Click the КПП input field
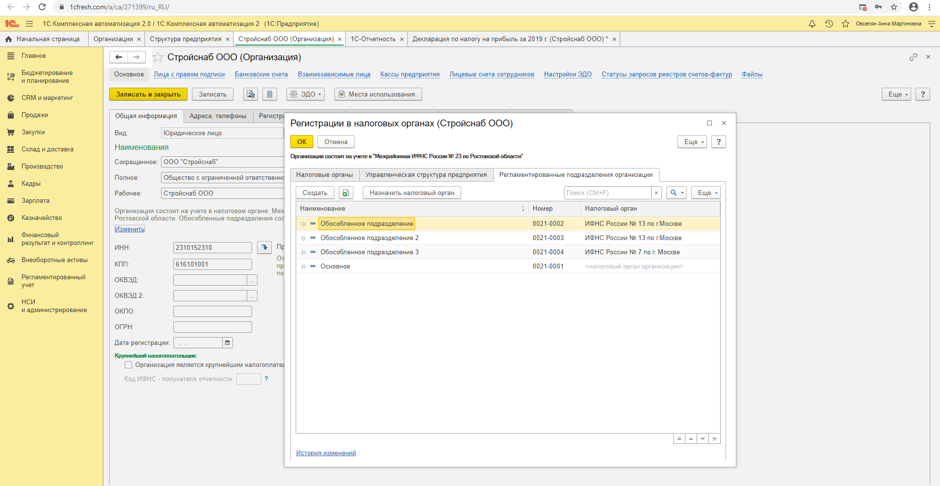This screenshot has height=486, width=940. click(212, 264)
